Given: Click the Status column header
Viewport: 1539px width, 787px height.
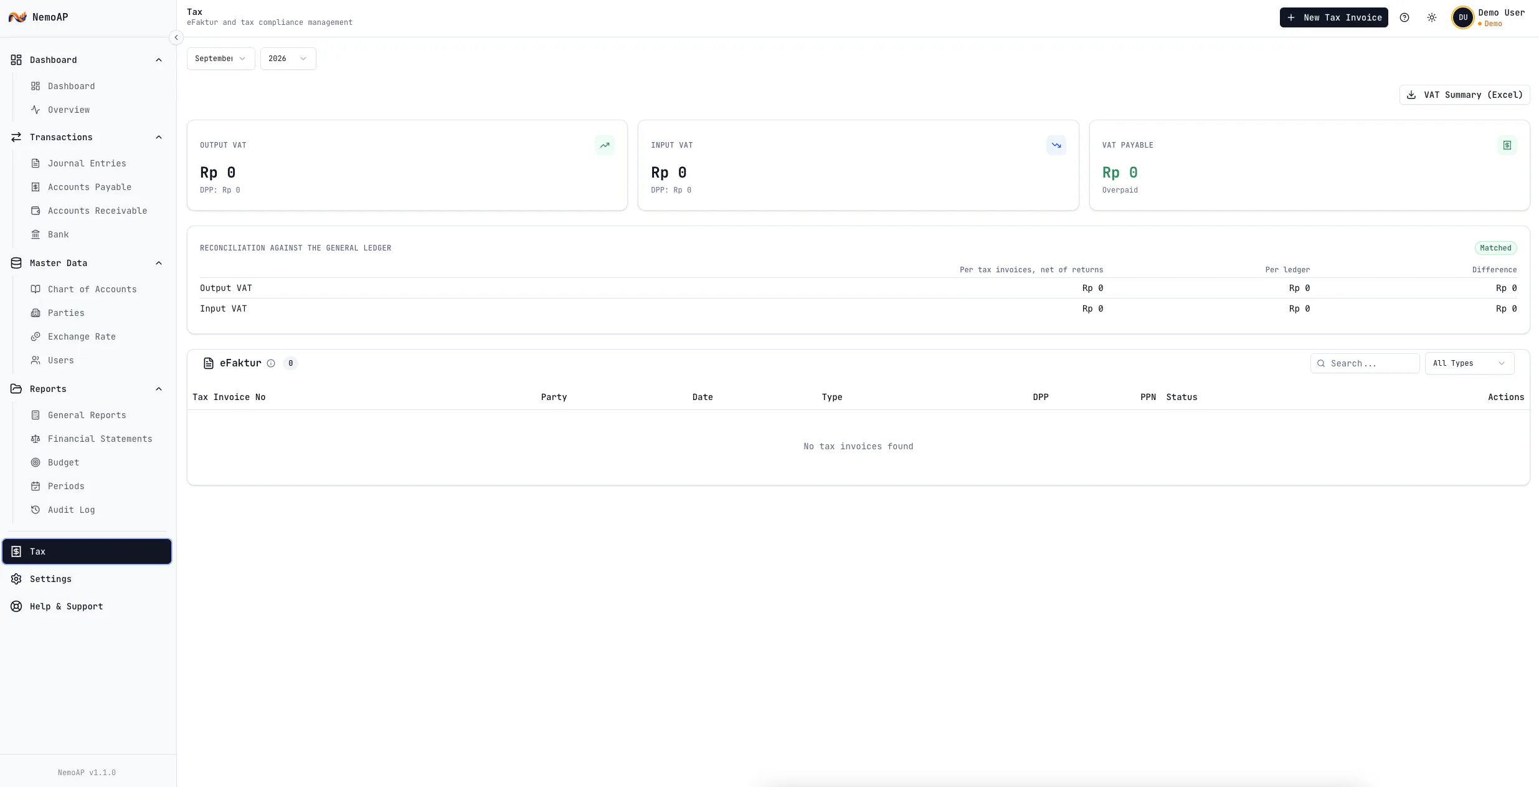Looking at the screenshot, I should point(1181,397).
